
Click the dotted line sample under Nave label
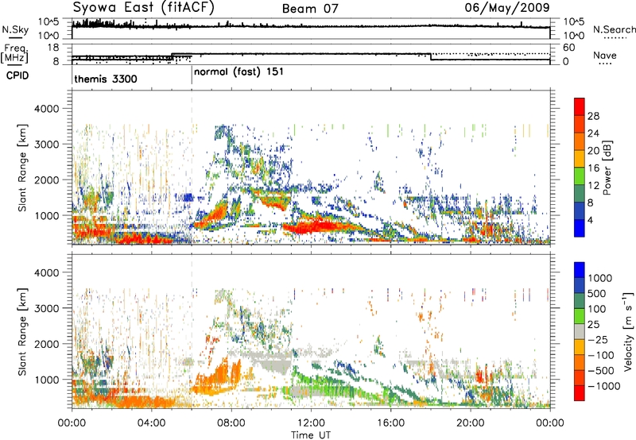click(x=605, y=64)
